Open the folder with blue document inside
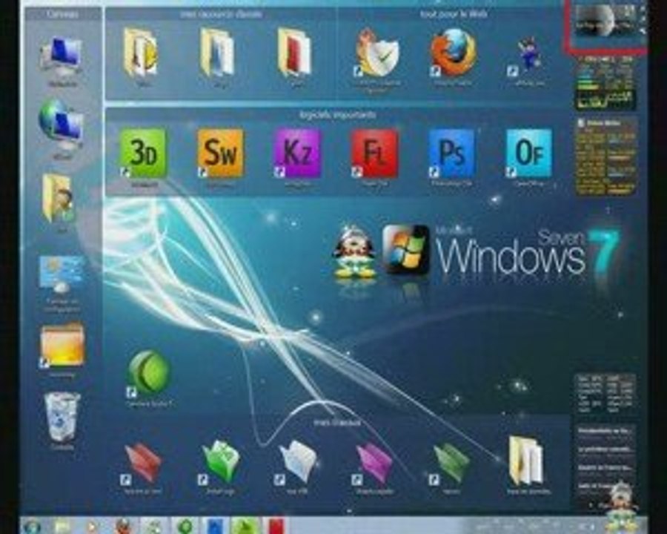 [218, 53]
